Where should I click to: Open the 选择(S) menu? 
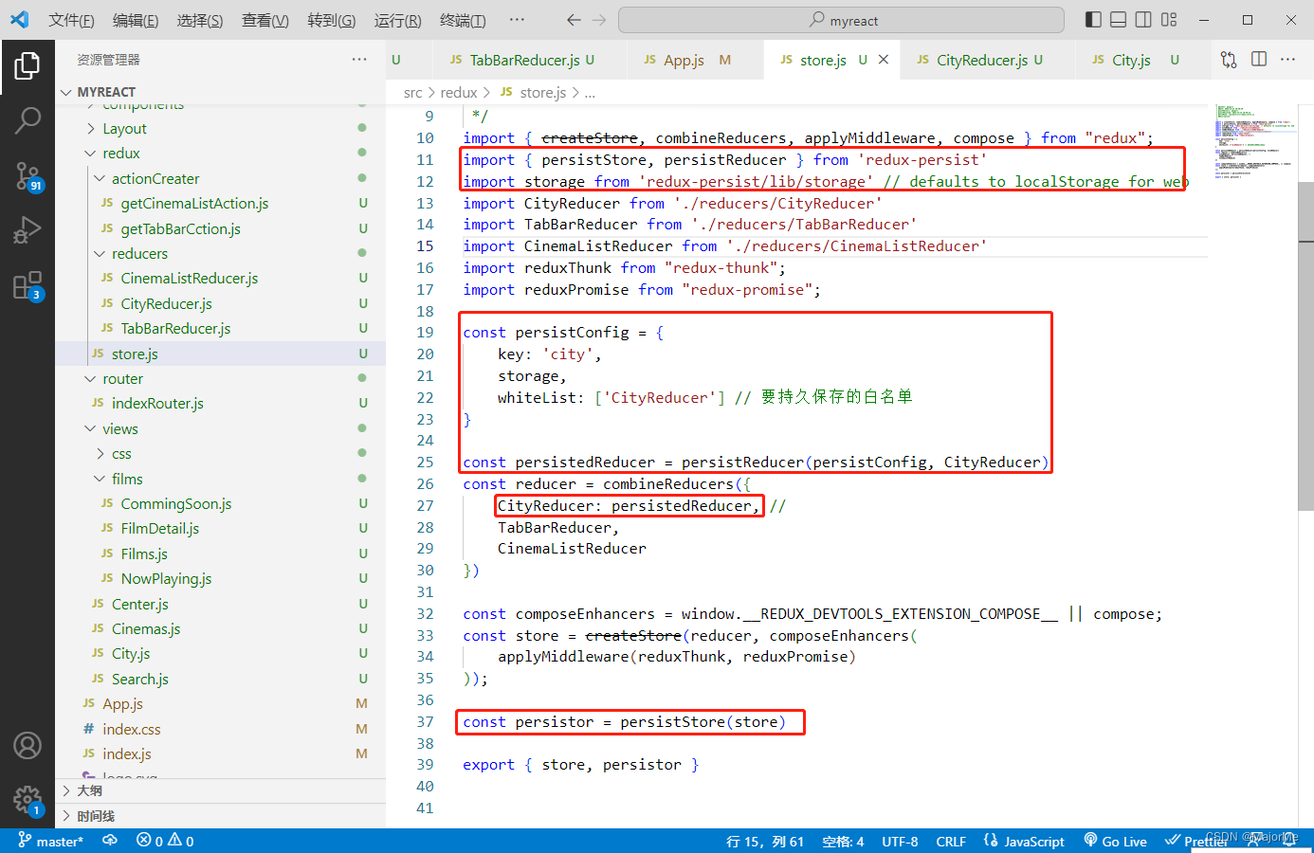(x=200, y=20)
